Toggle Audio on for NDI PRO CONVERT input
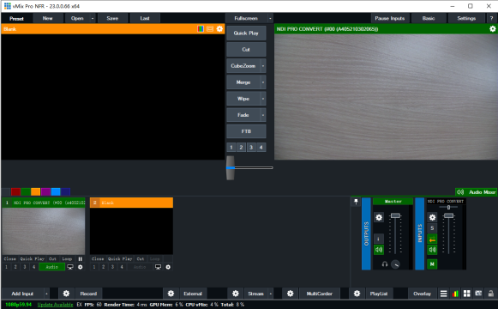 coord(52,267)
